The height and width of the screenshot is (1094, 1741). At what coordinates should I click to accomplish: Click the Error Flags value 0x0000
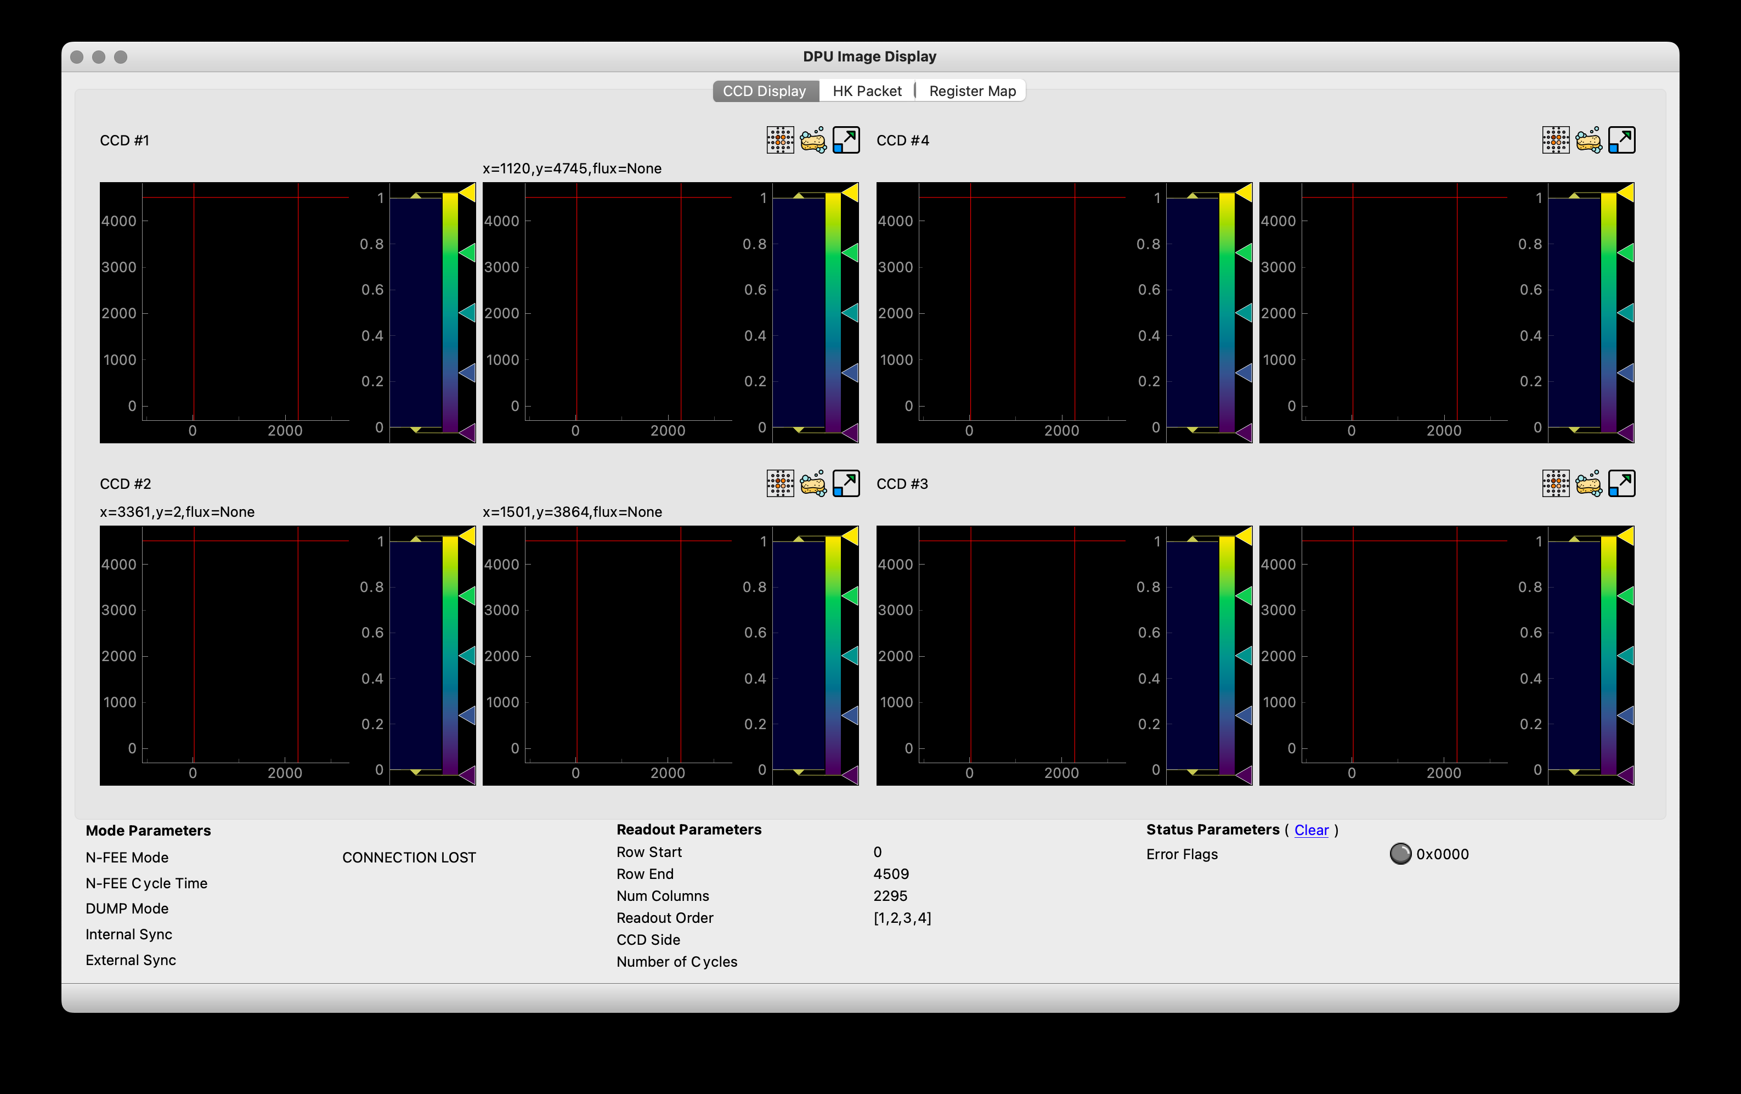pos(1443,855)
